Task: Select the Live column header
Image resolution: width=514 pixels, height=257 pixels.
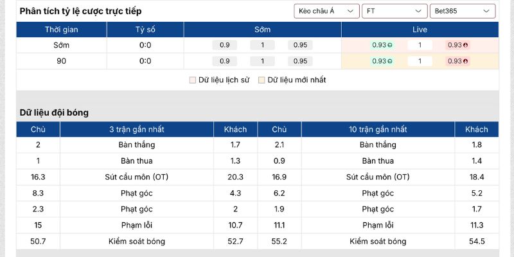Action: [420, 30]
